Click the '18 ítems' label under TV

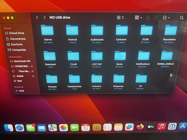click(x=140, y=89)
